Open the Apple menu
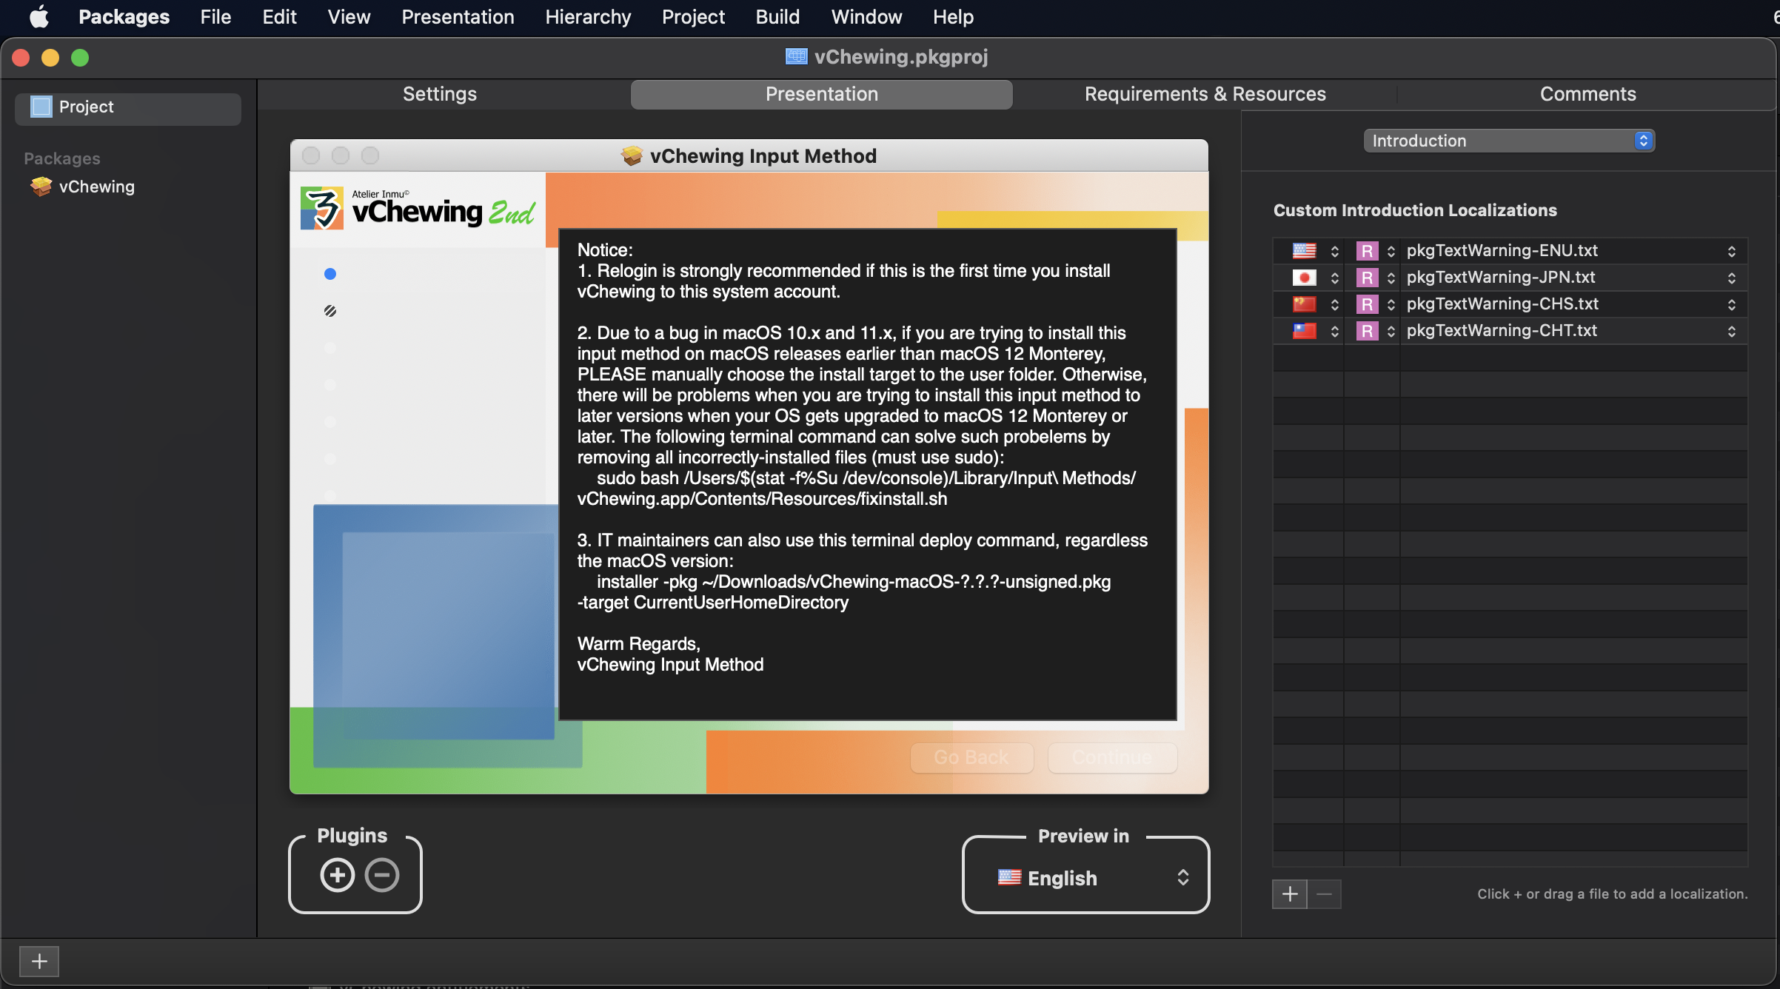The image size is (1780, 989). (x=40, y=16)
